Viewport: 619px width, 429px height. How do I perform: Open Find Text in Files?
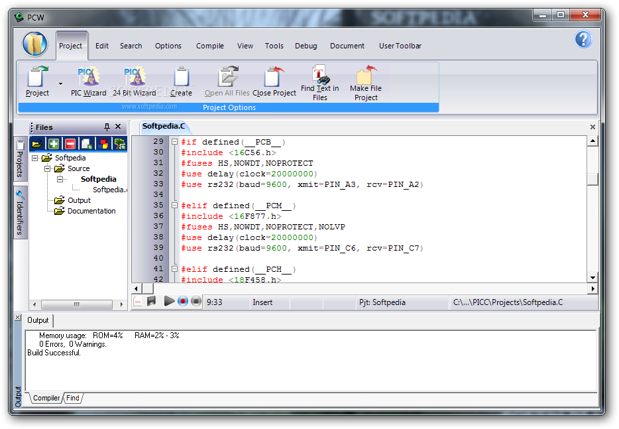click(x=319, y=83)
